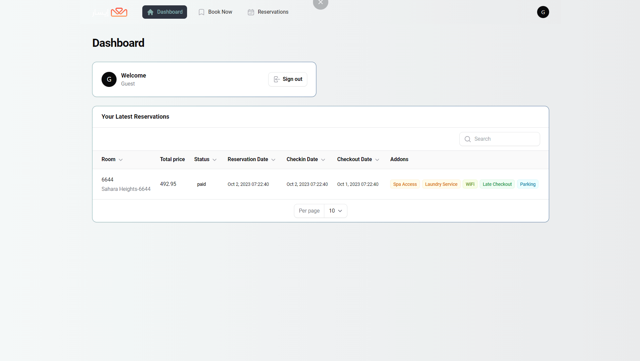Dismiss using the gray X circle at top
The width and height of the screenshot is (640, 361).
(x=320, y=3)
